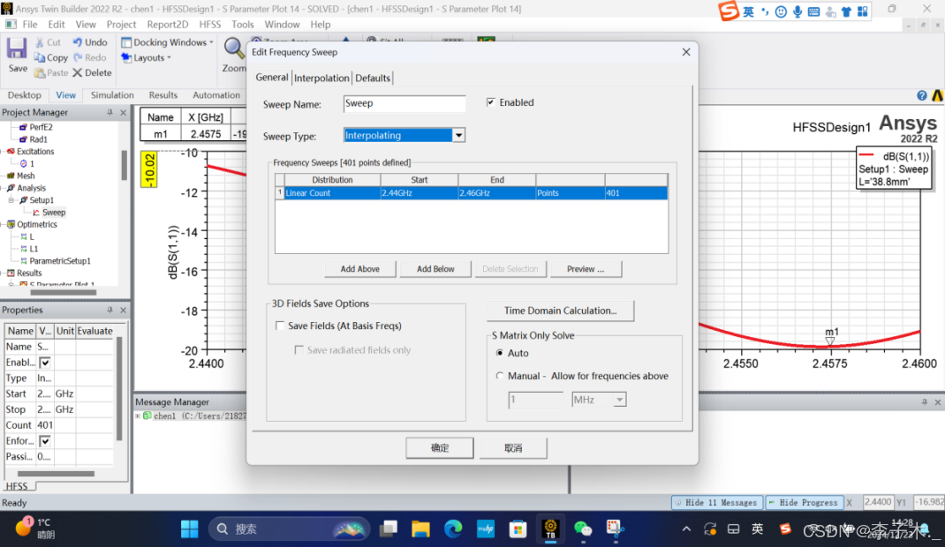Open Windows Start menu
Image resolution: width=945 pixels, height=547 pixels.
pyautogui.click(x=190, y=529)
